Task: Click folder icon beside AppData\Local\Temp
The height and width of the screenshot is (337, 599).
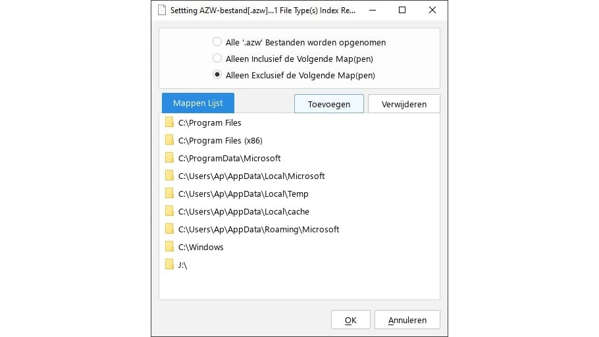Action: pyautogui.click(x=169, y=194)
